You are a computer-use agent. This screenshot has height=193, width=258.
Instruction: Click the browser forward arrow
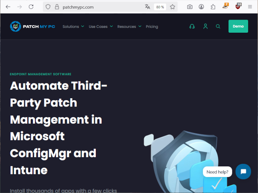click(19, 7)
